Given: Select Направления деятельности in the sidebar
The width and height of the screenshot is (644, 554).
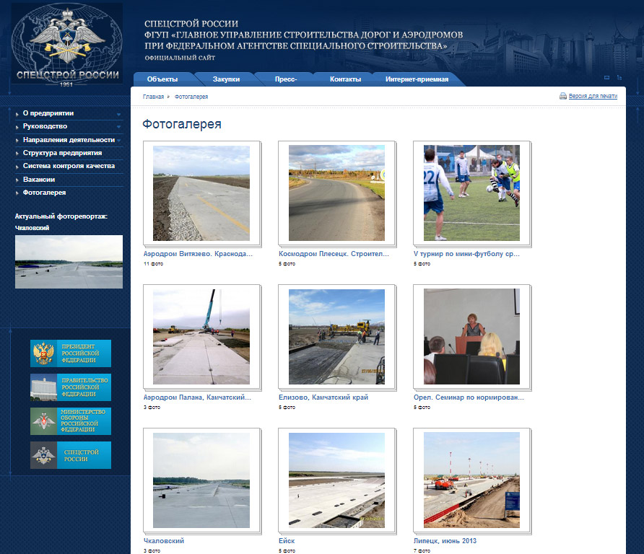Looking at the screenshot, I should 69,140.
